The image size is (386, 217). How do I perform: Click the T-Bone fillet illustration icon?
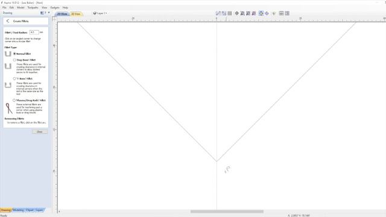pyautogui.click(x=8, y=85)
